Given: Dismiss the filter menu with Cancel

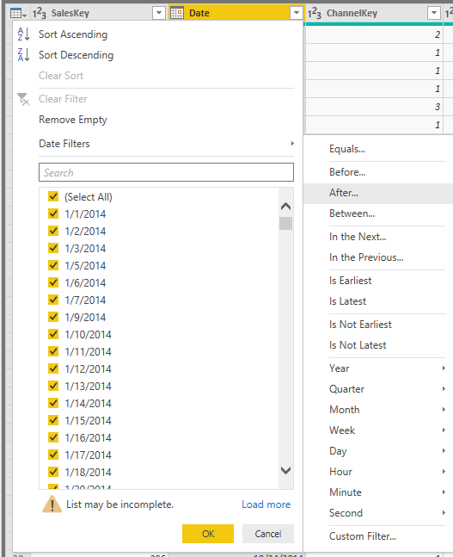Looking at the screenshot, I should (x=268, y=534).
